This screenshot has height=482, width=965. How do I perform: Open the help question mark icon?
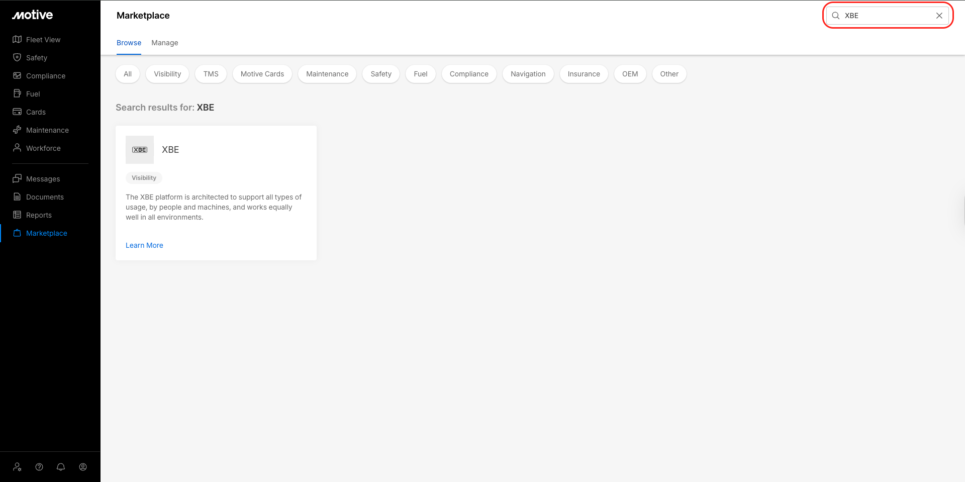(39, 467)
